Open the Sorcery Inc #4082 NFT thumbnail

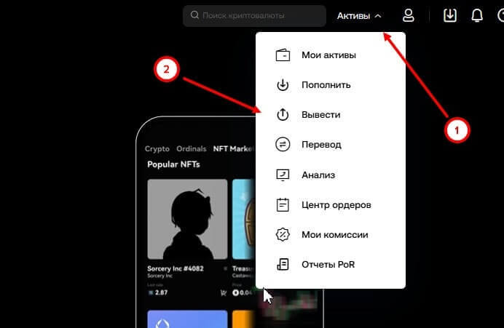(186, 220)
